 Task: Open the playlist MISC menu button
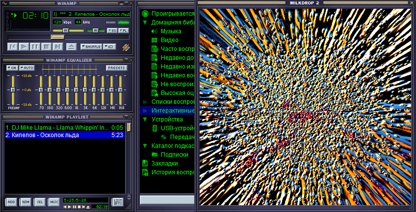pyautogui.click(x=54, y=202)
